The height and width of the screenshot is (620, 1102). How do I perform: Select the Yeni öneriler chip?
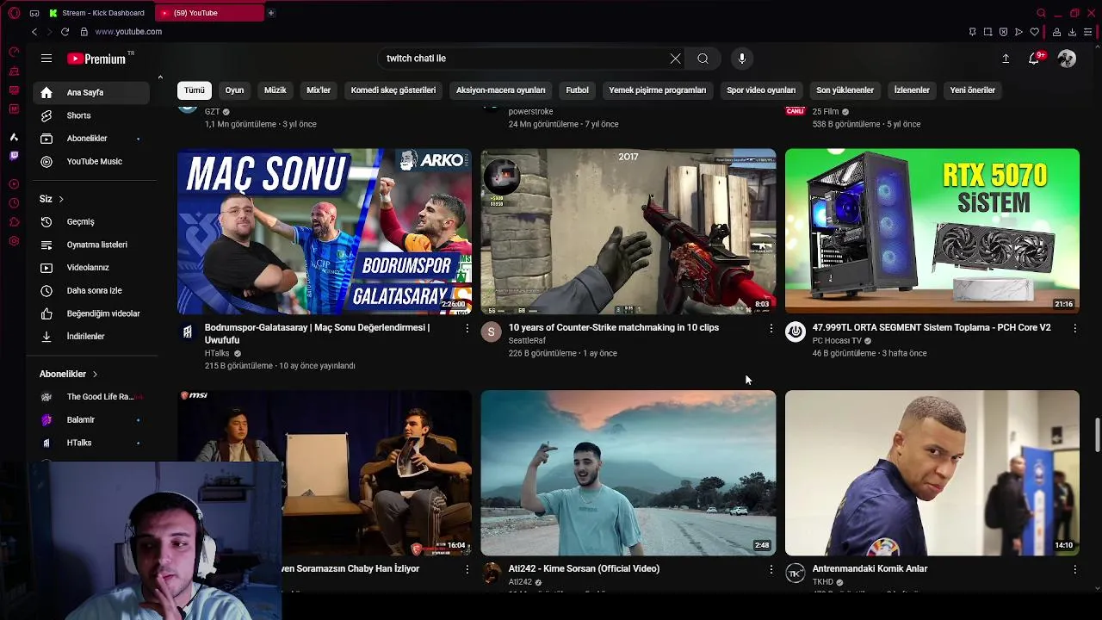coord(973,90)
